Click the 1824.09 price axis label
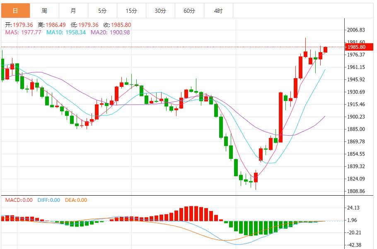 356,179
